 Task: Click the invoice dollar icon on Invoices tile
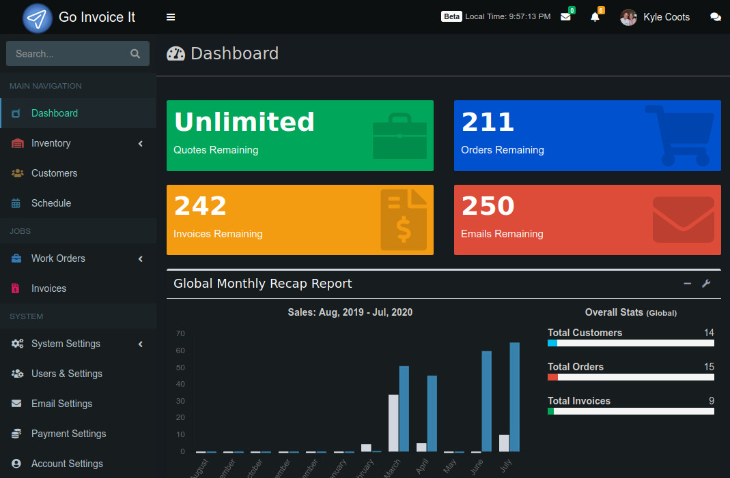(404, 220)
